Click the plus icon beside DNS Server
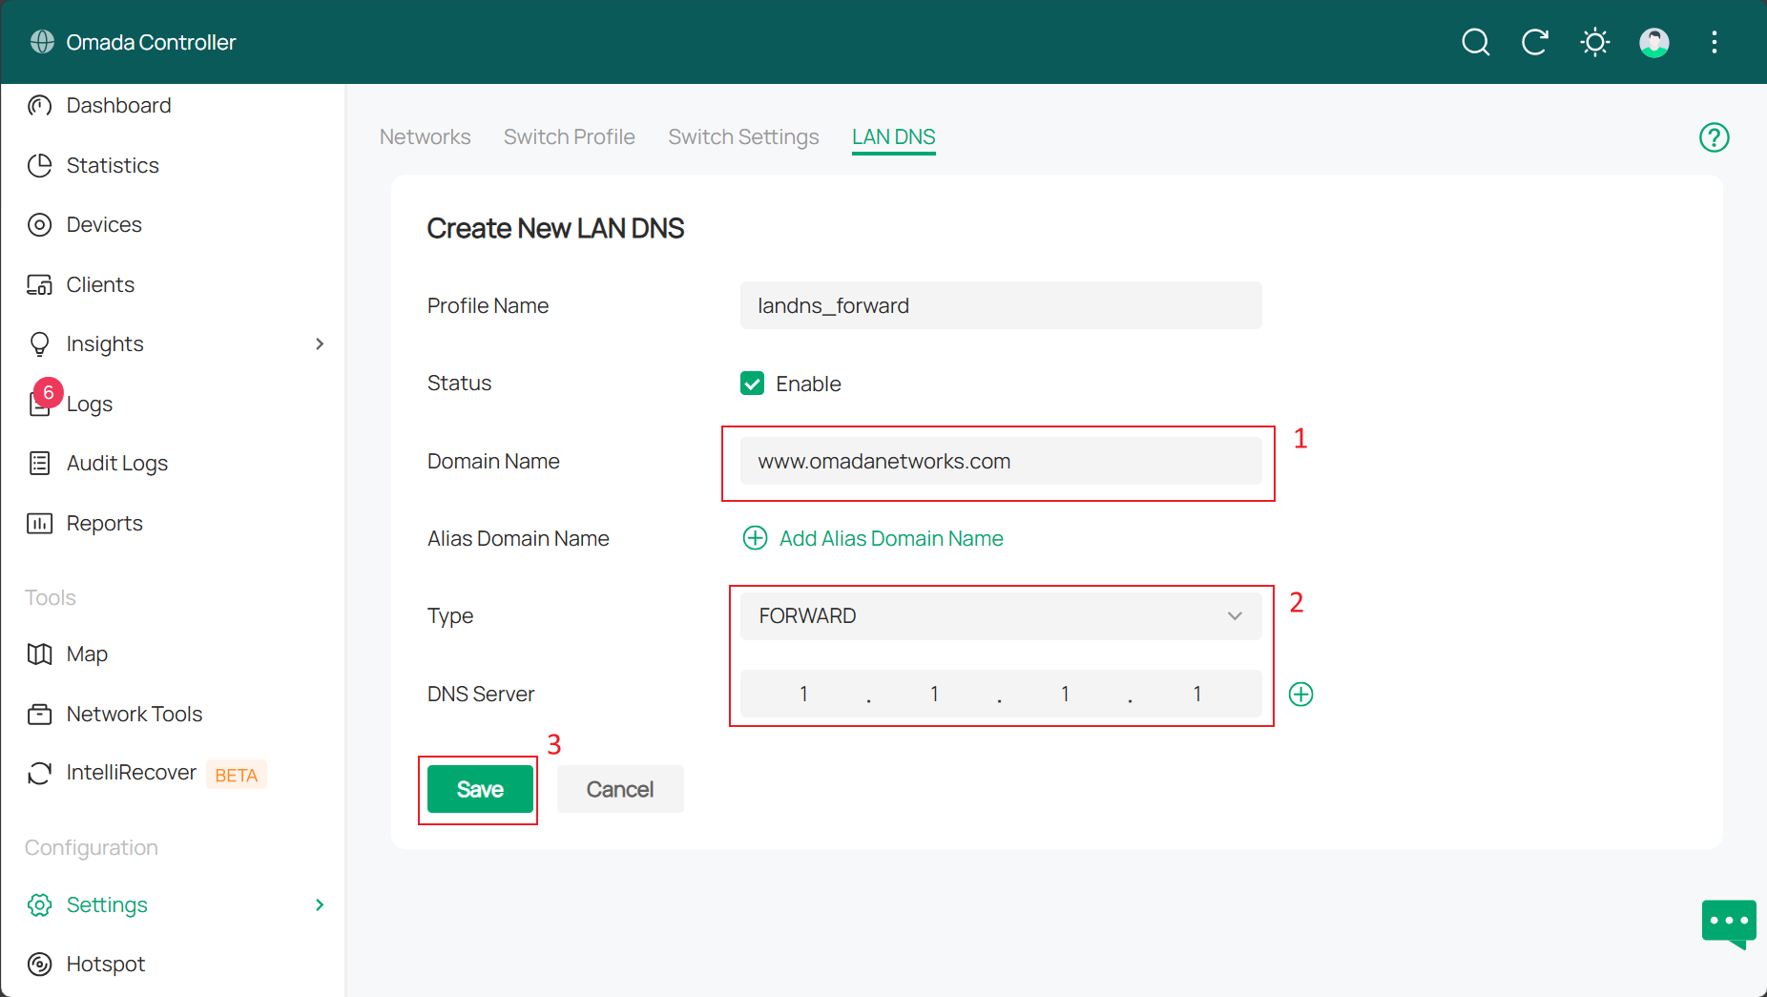This screenshot has height=997, width=1767. (x=1300, y=695)
